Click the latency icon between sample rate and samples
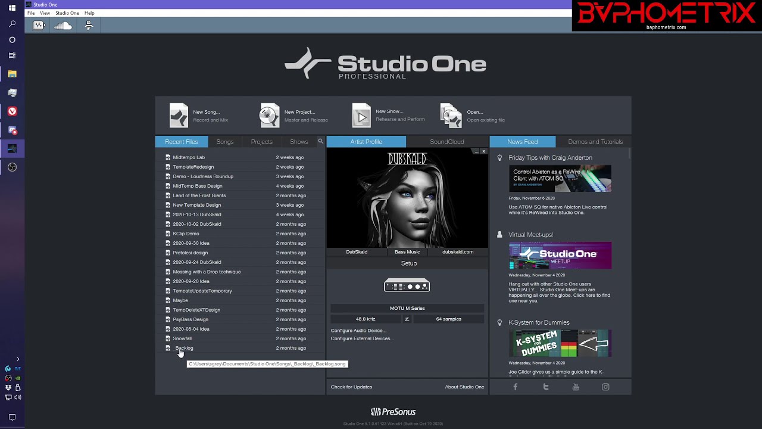 407,319
